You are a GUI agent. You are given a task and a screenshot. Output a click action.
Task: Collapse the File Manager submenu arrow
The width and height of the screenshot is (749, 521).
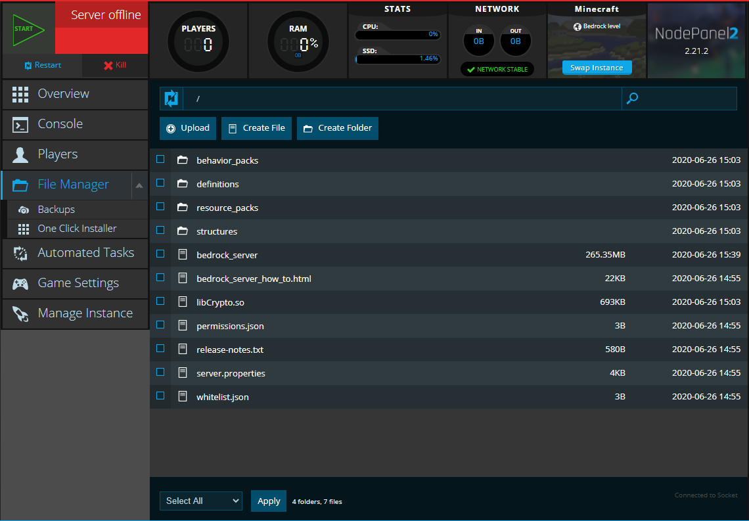[x=139, y=185]
